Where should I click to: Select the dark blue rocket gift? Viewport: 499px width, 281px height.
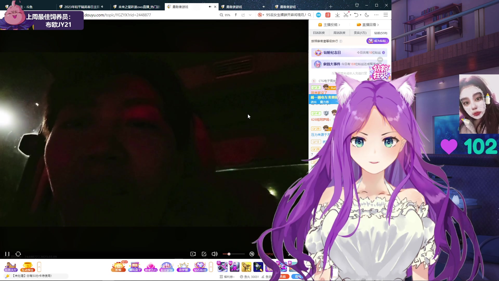click(258, 267)
